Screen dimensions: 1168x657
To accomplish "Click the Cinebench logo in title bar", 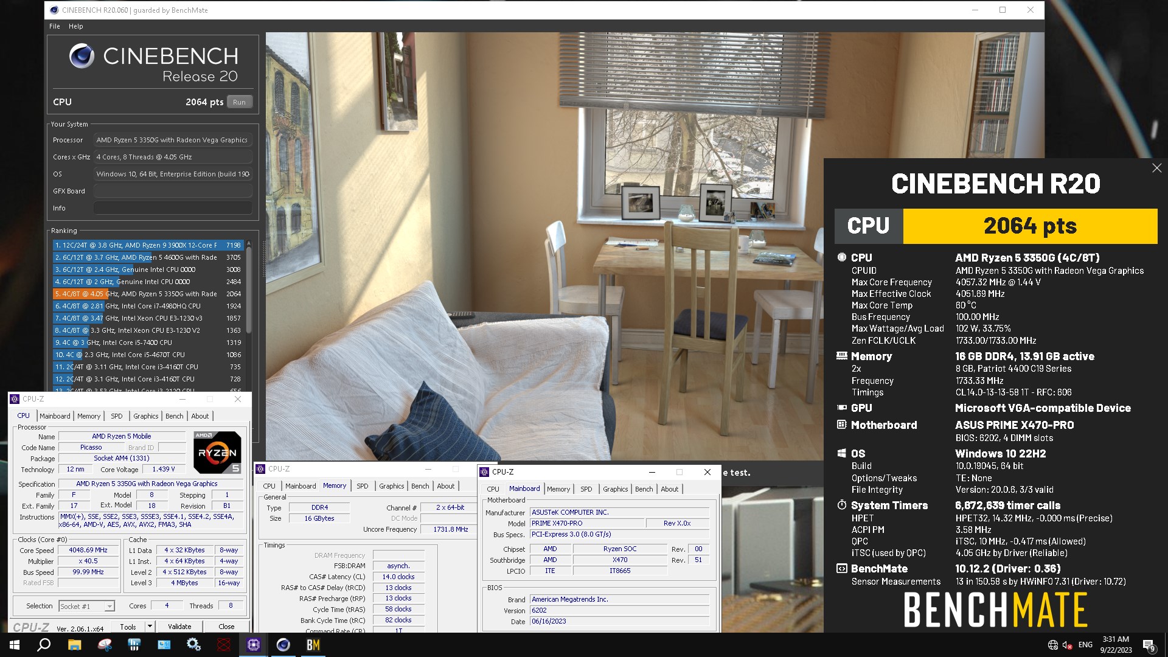I will click(x=54, y=10).
